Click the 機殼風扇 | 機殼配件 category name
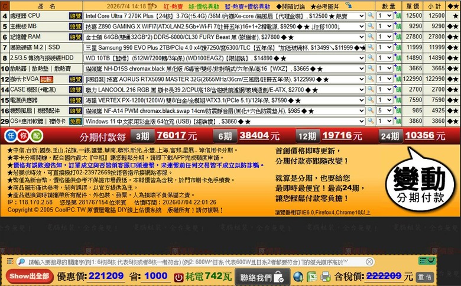Screen dimensions: 461x286 click(35, 110)
